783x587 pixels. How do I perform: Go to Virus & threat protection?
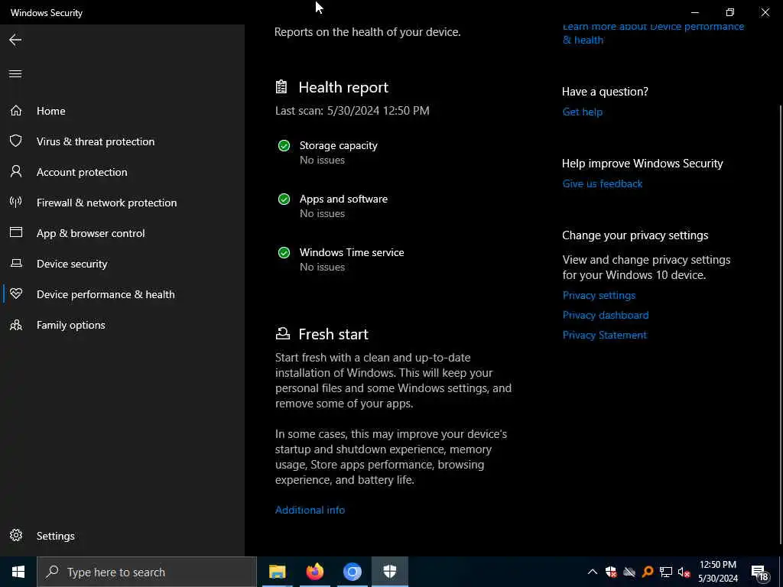click(122, 141)
